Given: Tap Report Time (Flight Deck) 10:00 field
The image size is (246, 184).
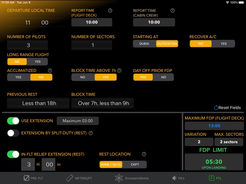Looking at the screenshot, I should tap(92, 22).
